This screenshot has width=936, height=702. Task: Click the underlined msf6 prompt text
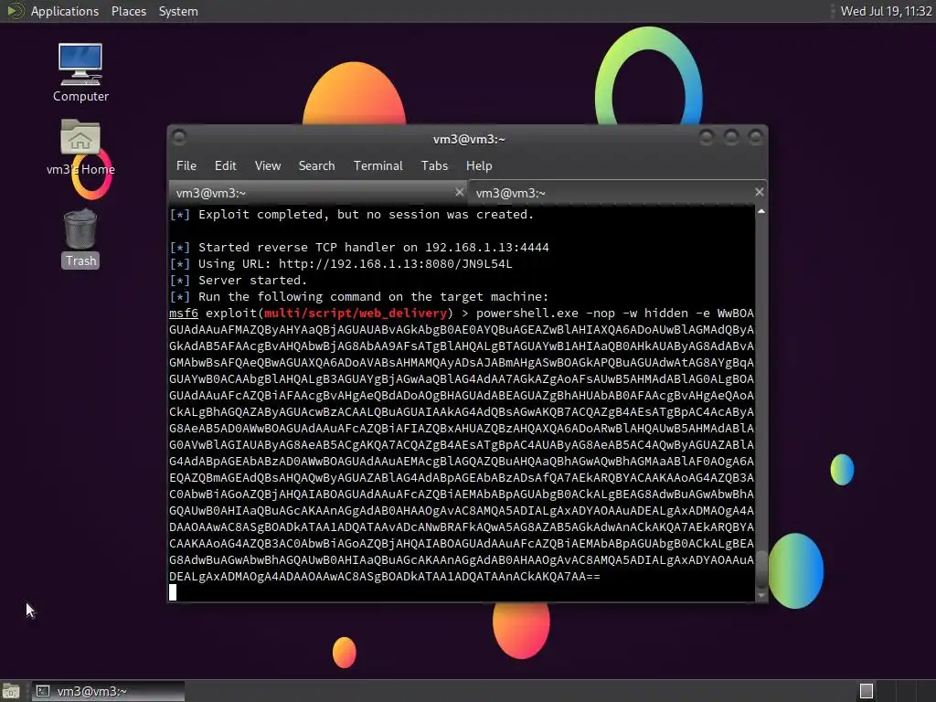183,313
